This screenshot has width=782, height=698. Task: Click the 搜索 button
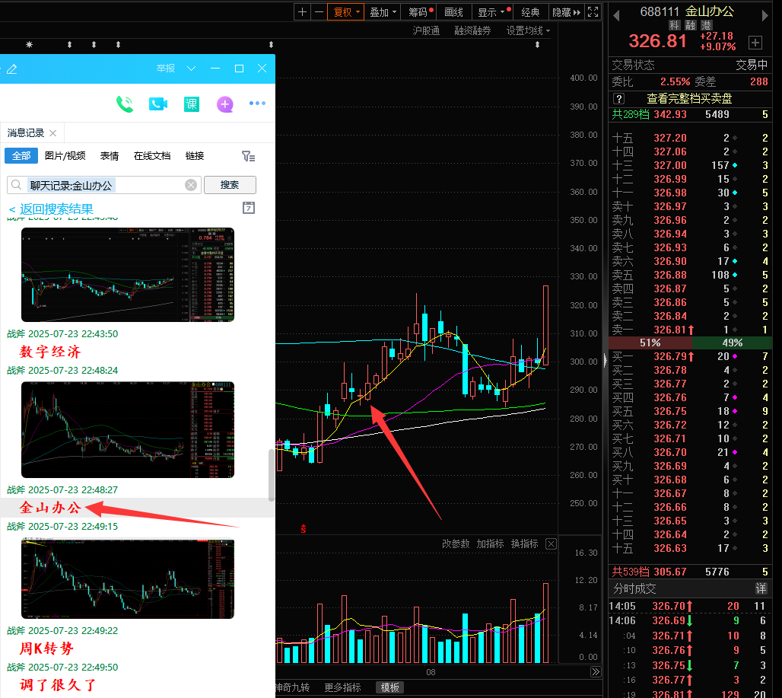230,185
